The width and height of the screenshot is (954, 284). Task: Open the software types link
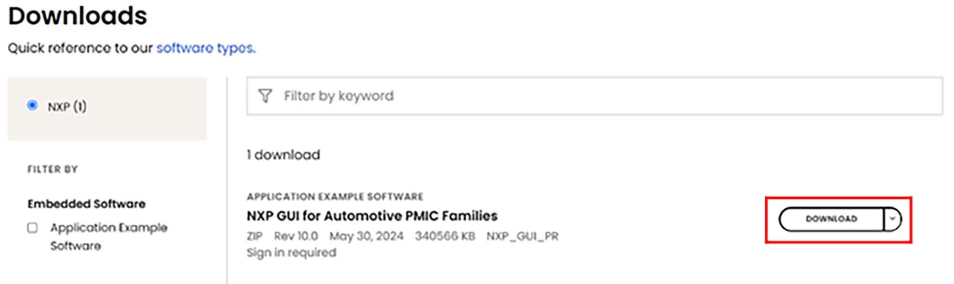tap(205, 48)
